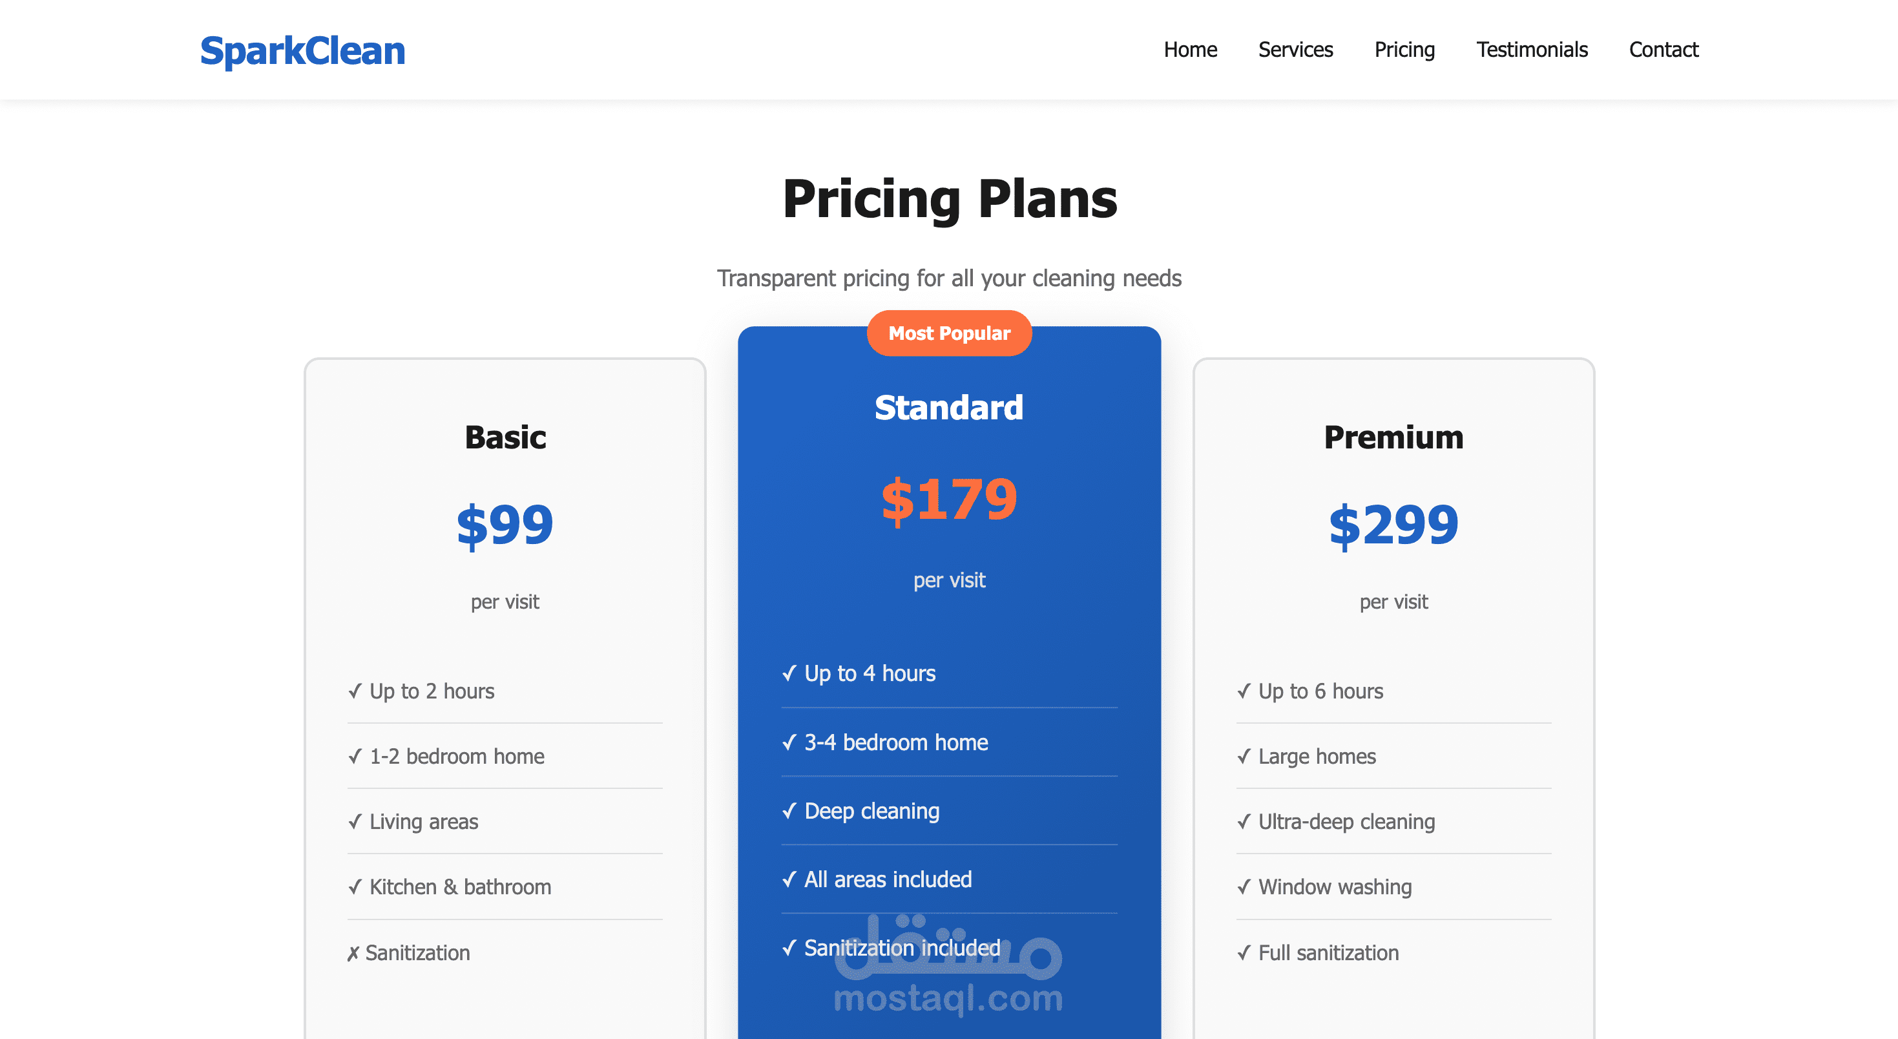Click the Most Popular badge
This screenshot has height=1039, width=1898.
tap(949, 333)
